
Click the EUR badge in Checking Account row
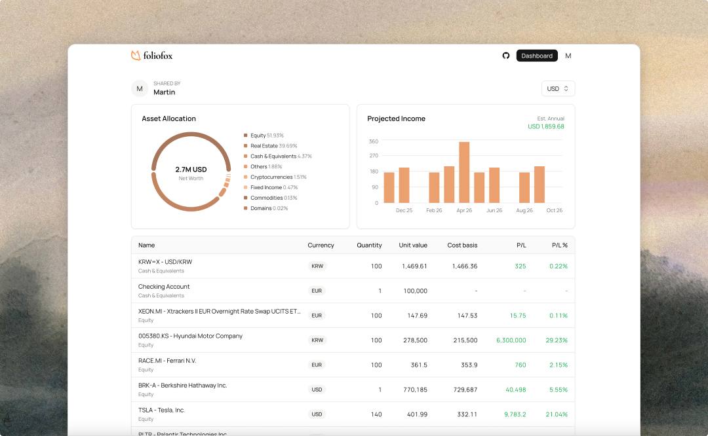[x=317, y=291]
